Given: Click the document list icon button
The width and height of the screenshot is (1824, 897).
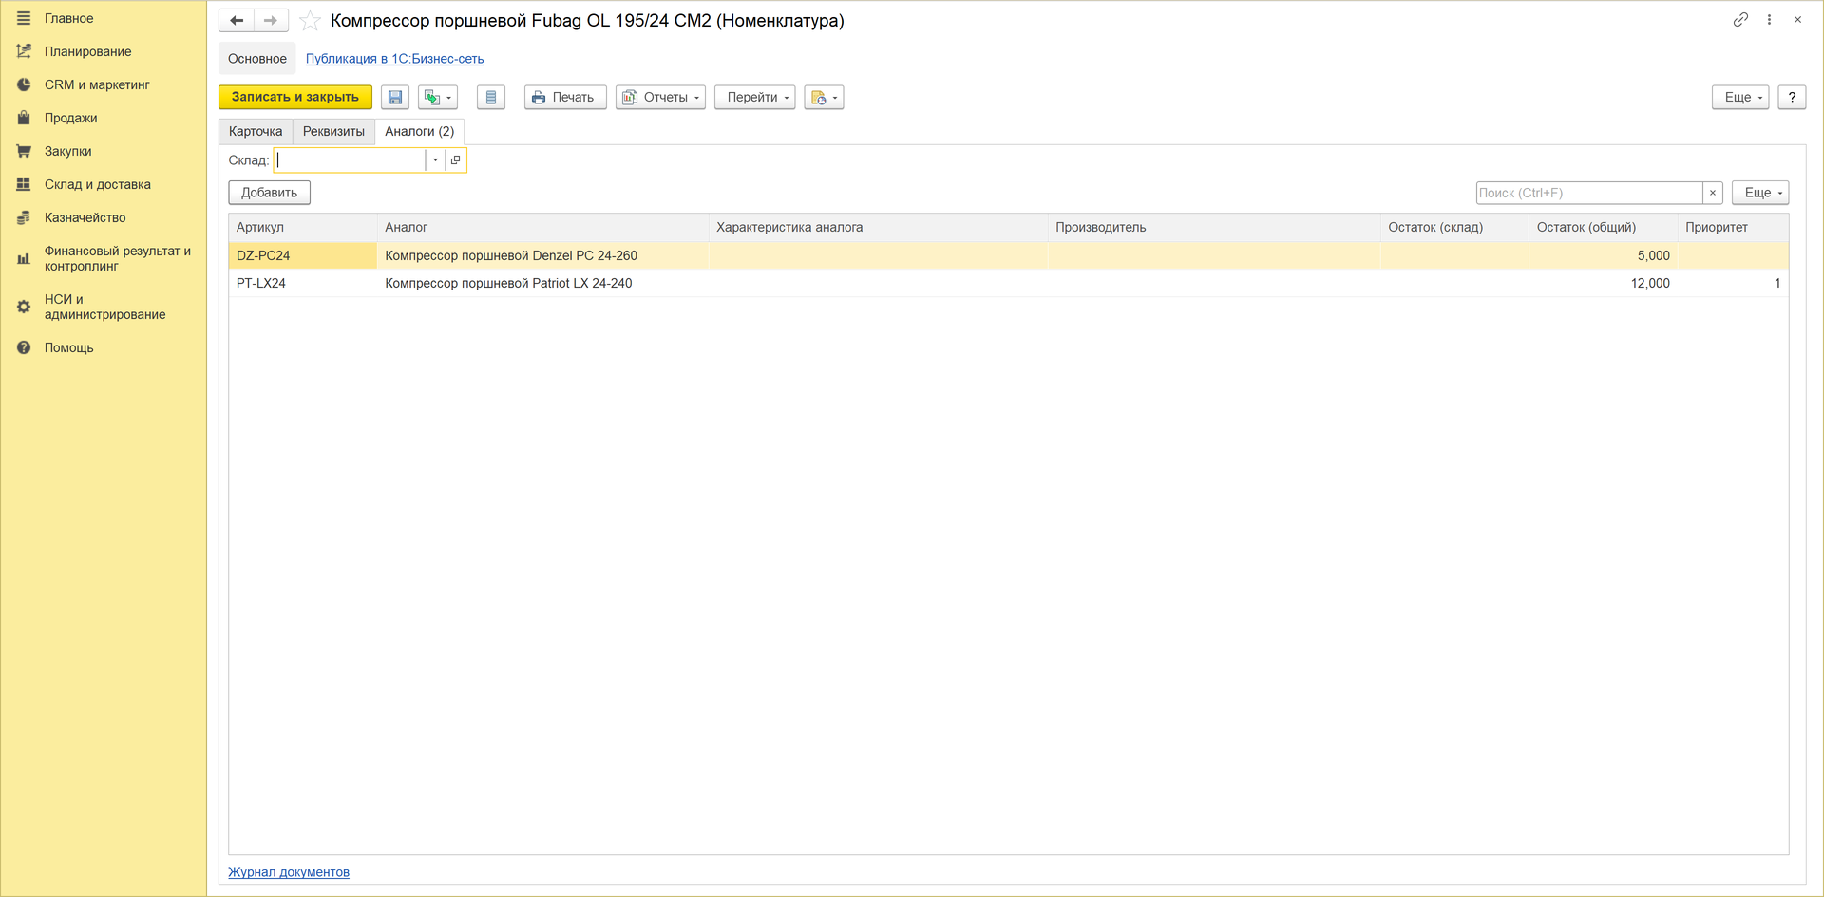Looking at the screenshot, I should [491, 98].
